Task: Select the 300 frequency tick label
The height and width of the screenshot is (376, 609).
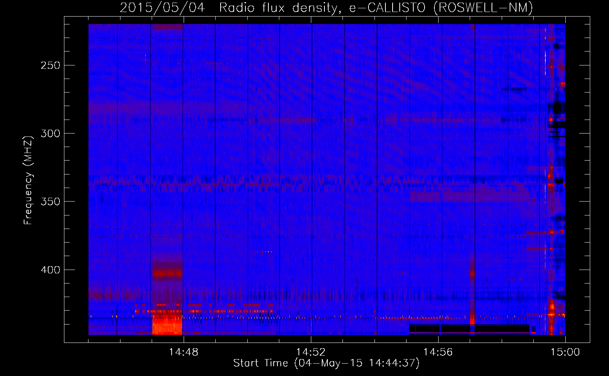Action: point(50,133)
